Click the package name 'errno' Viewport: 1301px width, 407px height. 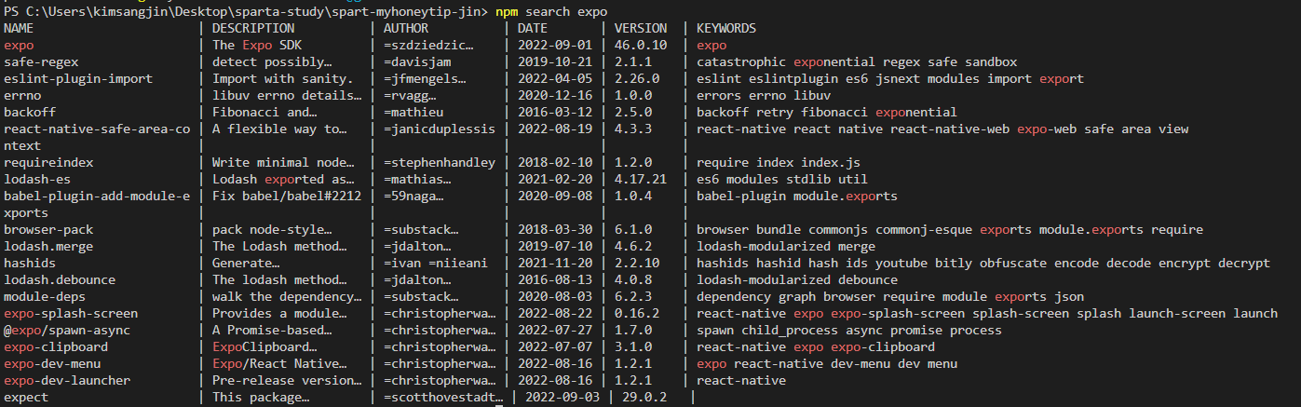(22, 95)
